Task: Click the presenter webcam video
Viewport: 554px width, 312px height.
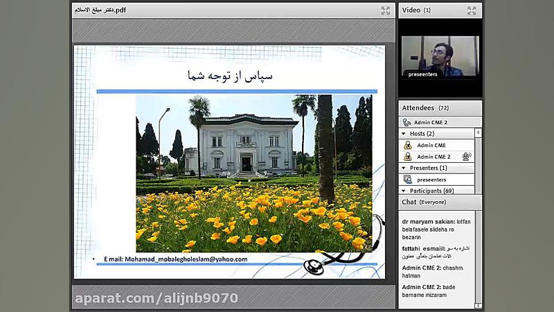Action: point(440,57)
